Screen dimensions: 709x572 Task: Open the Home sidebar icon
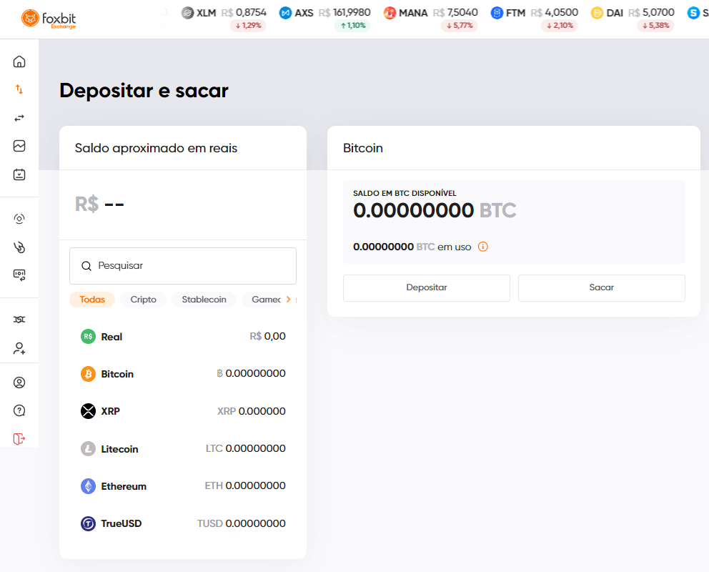(19, 61)
